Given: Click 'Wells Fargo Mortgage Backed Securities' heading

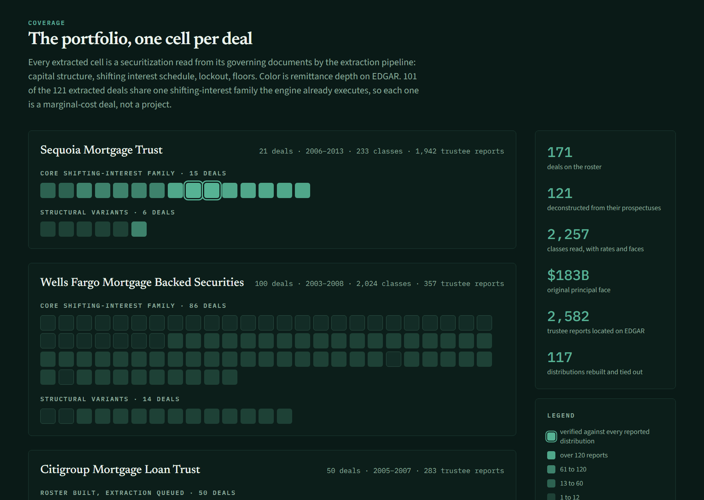Looking at the screenshot, I should [142, 282].
